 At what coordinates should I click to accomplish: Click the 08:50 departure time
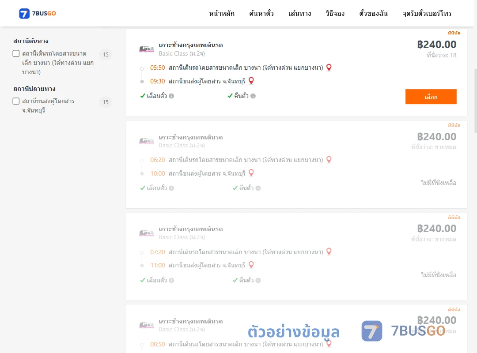pyautogui.click(x=158, y=344)
